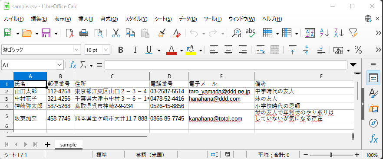
Task: Open the ファイル(F) menu
Action: point(13,19)
